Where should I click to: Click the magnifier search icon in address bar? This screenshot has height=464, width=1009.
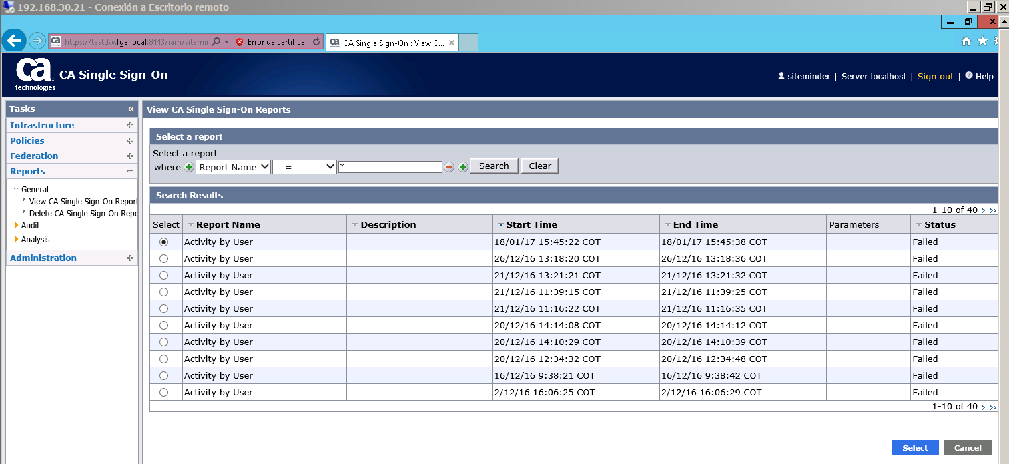(216, 42)
